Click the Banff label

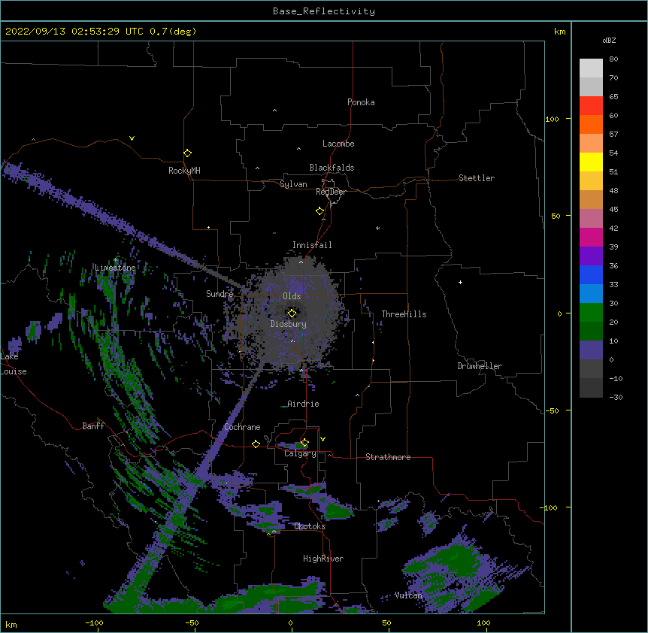coord(93,426)
